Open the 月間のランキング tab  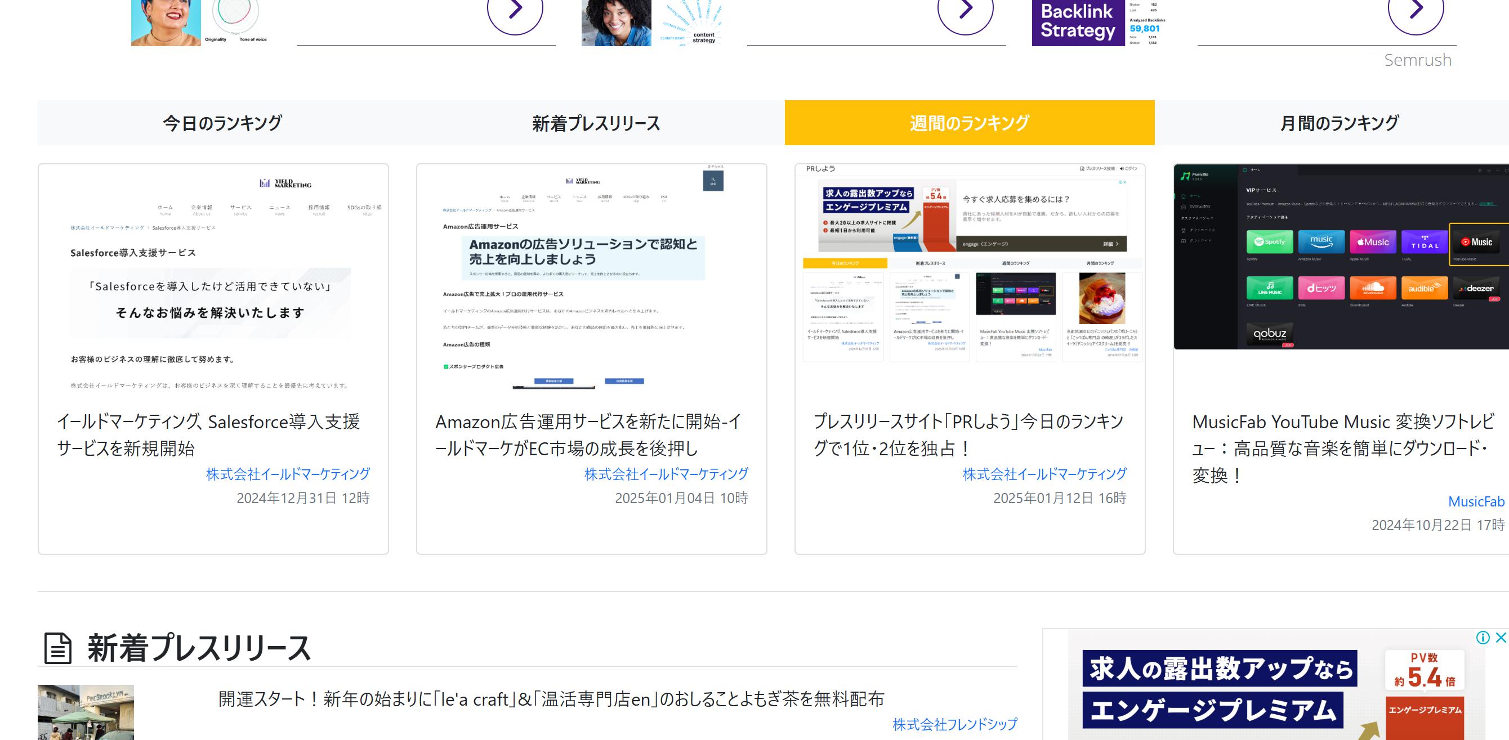pos(1339,123)
